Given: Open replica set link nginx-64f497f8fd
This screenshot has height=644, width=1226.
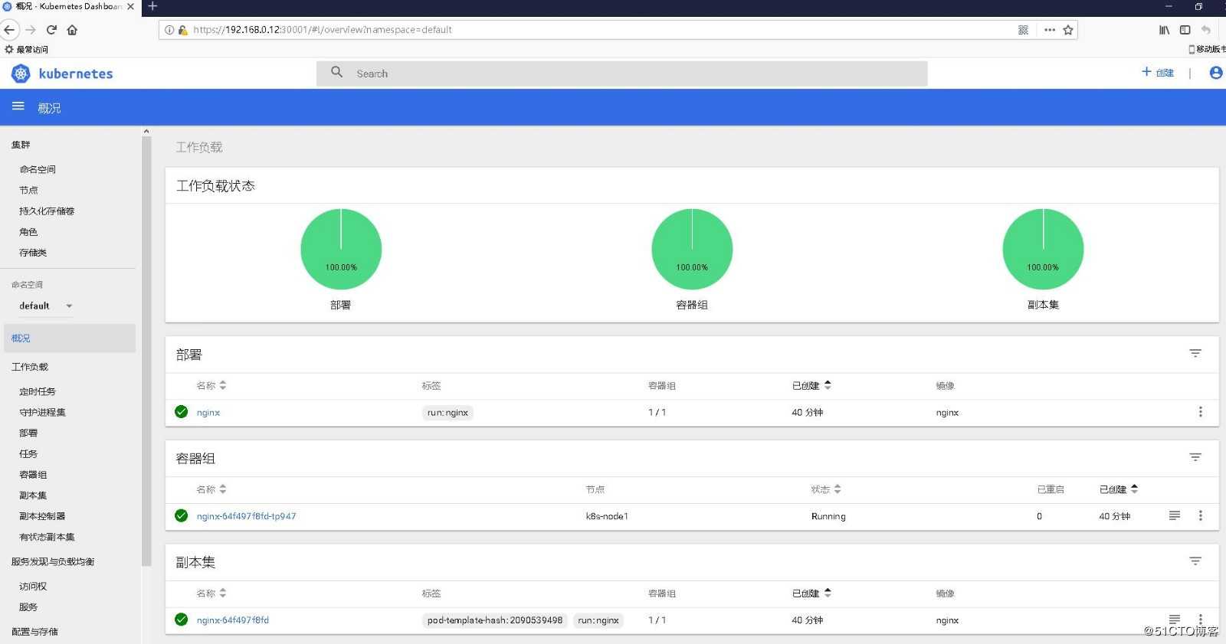Looking at the screenshot, I should pos(233,620).
